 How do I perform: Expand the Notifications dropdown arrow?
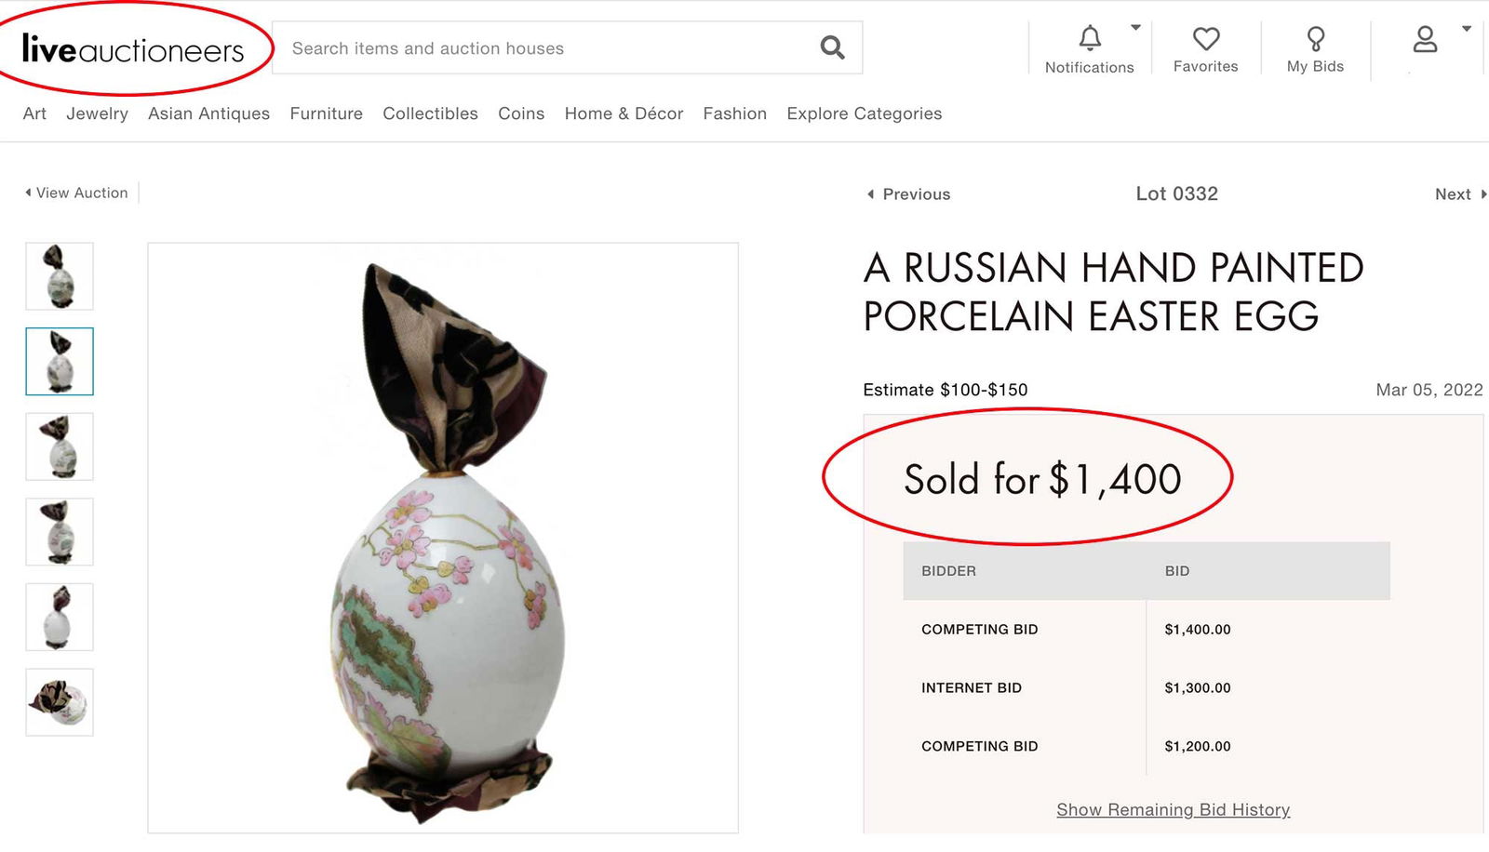[x=1134, y=26]
